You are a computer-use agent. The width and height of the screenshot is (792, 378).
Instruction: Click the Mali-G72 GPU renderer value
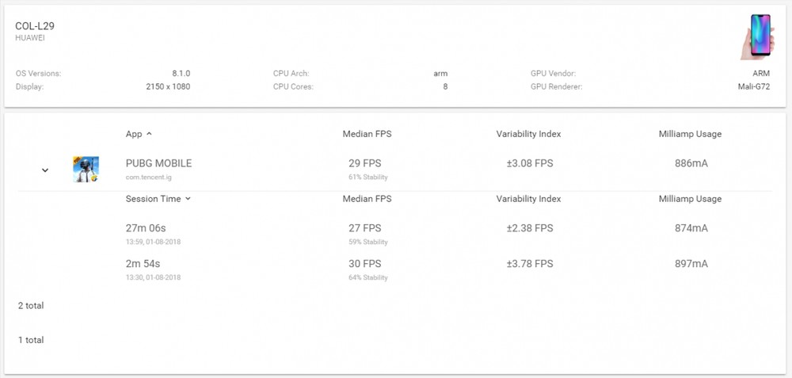tap(754, 86)
